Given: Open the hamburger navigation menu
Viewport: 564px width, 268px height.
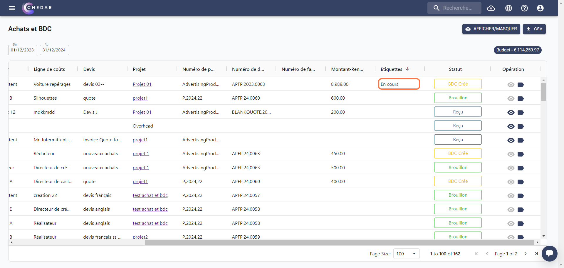Looking at the screenshot, I should [12, 8].
